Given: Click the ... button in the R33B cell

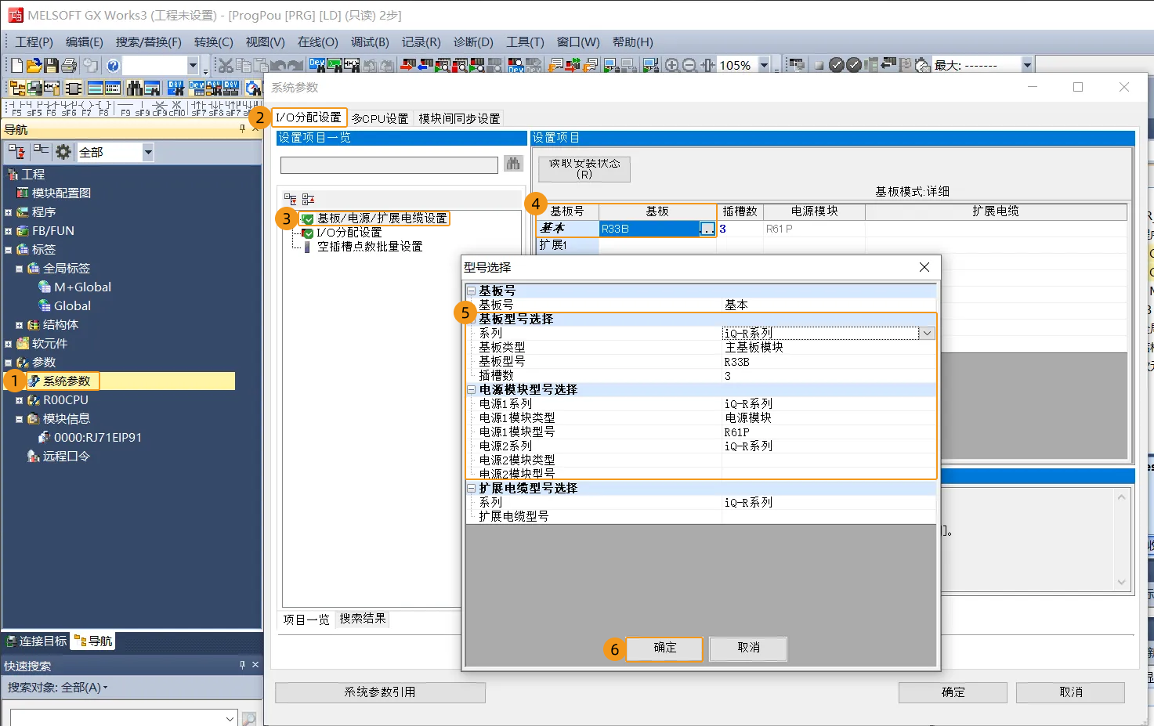Looking at the screenshot, I should click(707, 229).
